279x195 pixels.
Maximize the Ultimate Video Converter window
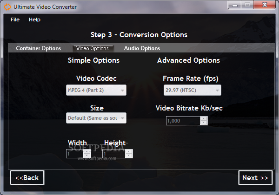point(247,5)
